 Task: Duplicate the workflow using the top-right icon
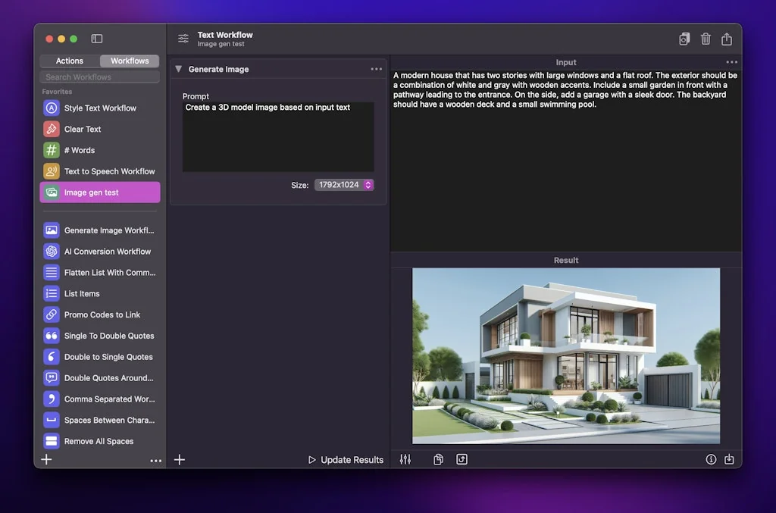[x=684, y=39]
